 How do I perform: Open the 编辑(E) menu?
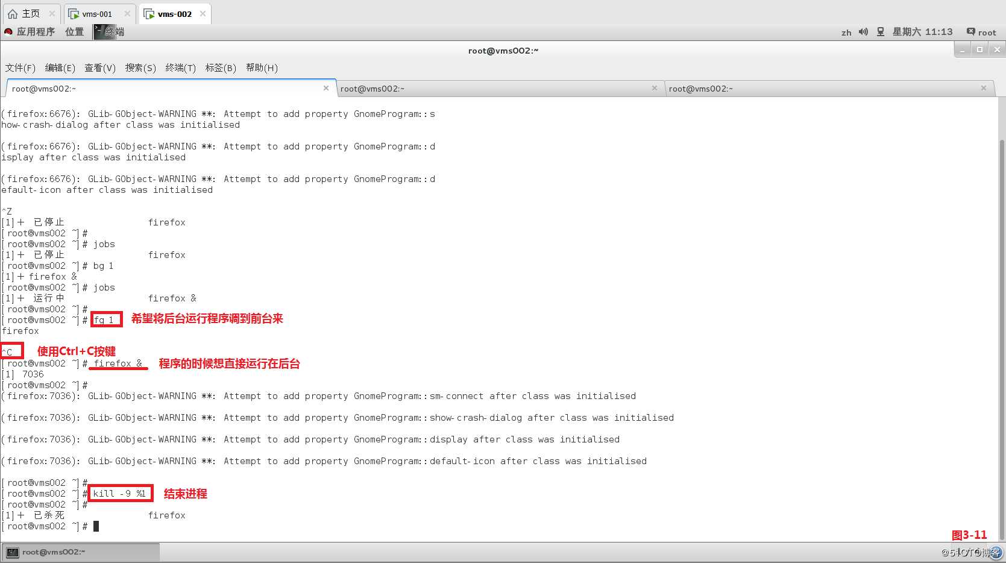[60, 68]
